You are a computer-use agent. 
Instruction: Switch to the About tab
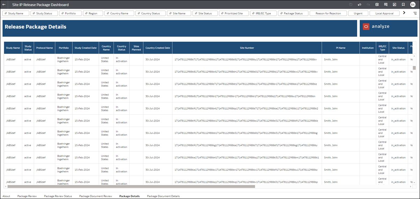point(6,196)
